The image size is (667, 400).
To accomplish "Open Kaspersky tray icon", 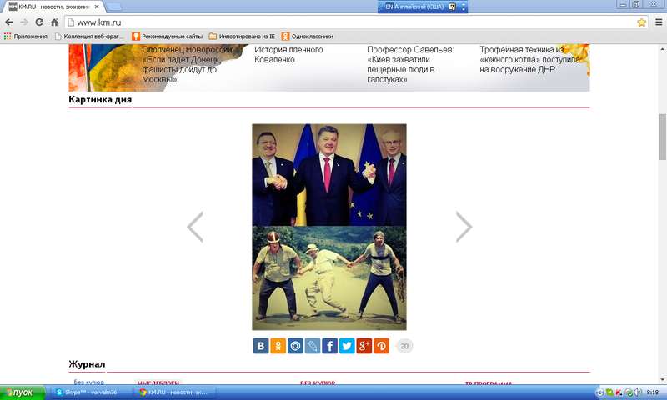I will (619, 392).
